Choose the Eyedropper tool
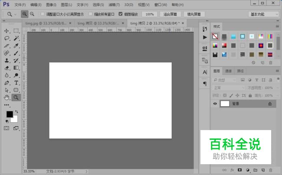Screen dimensions: 282x175 tap(16, 45)
